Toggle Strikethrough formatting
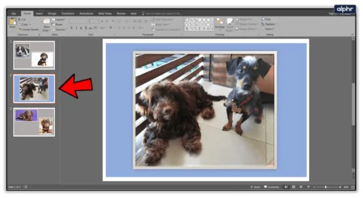Screen dimensions: 363x198 (90, 28)
